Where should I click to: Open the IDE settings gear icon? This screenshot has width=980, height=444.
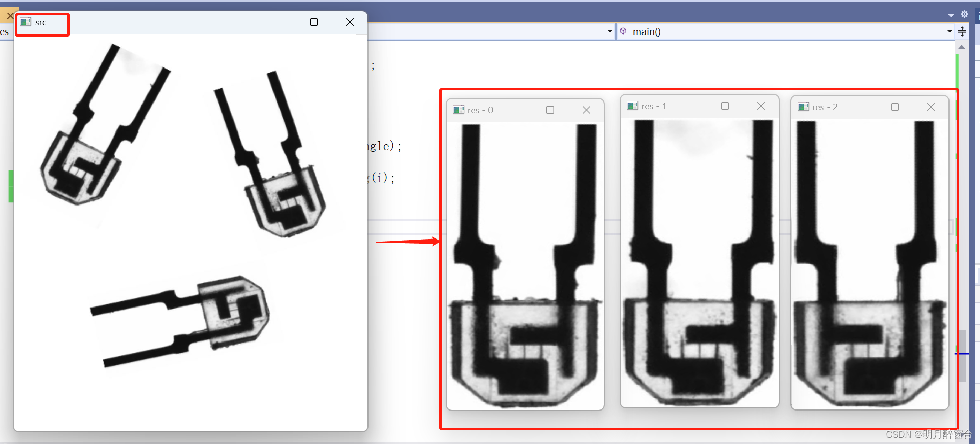(964, 14)
